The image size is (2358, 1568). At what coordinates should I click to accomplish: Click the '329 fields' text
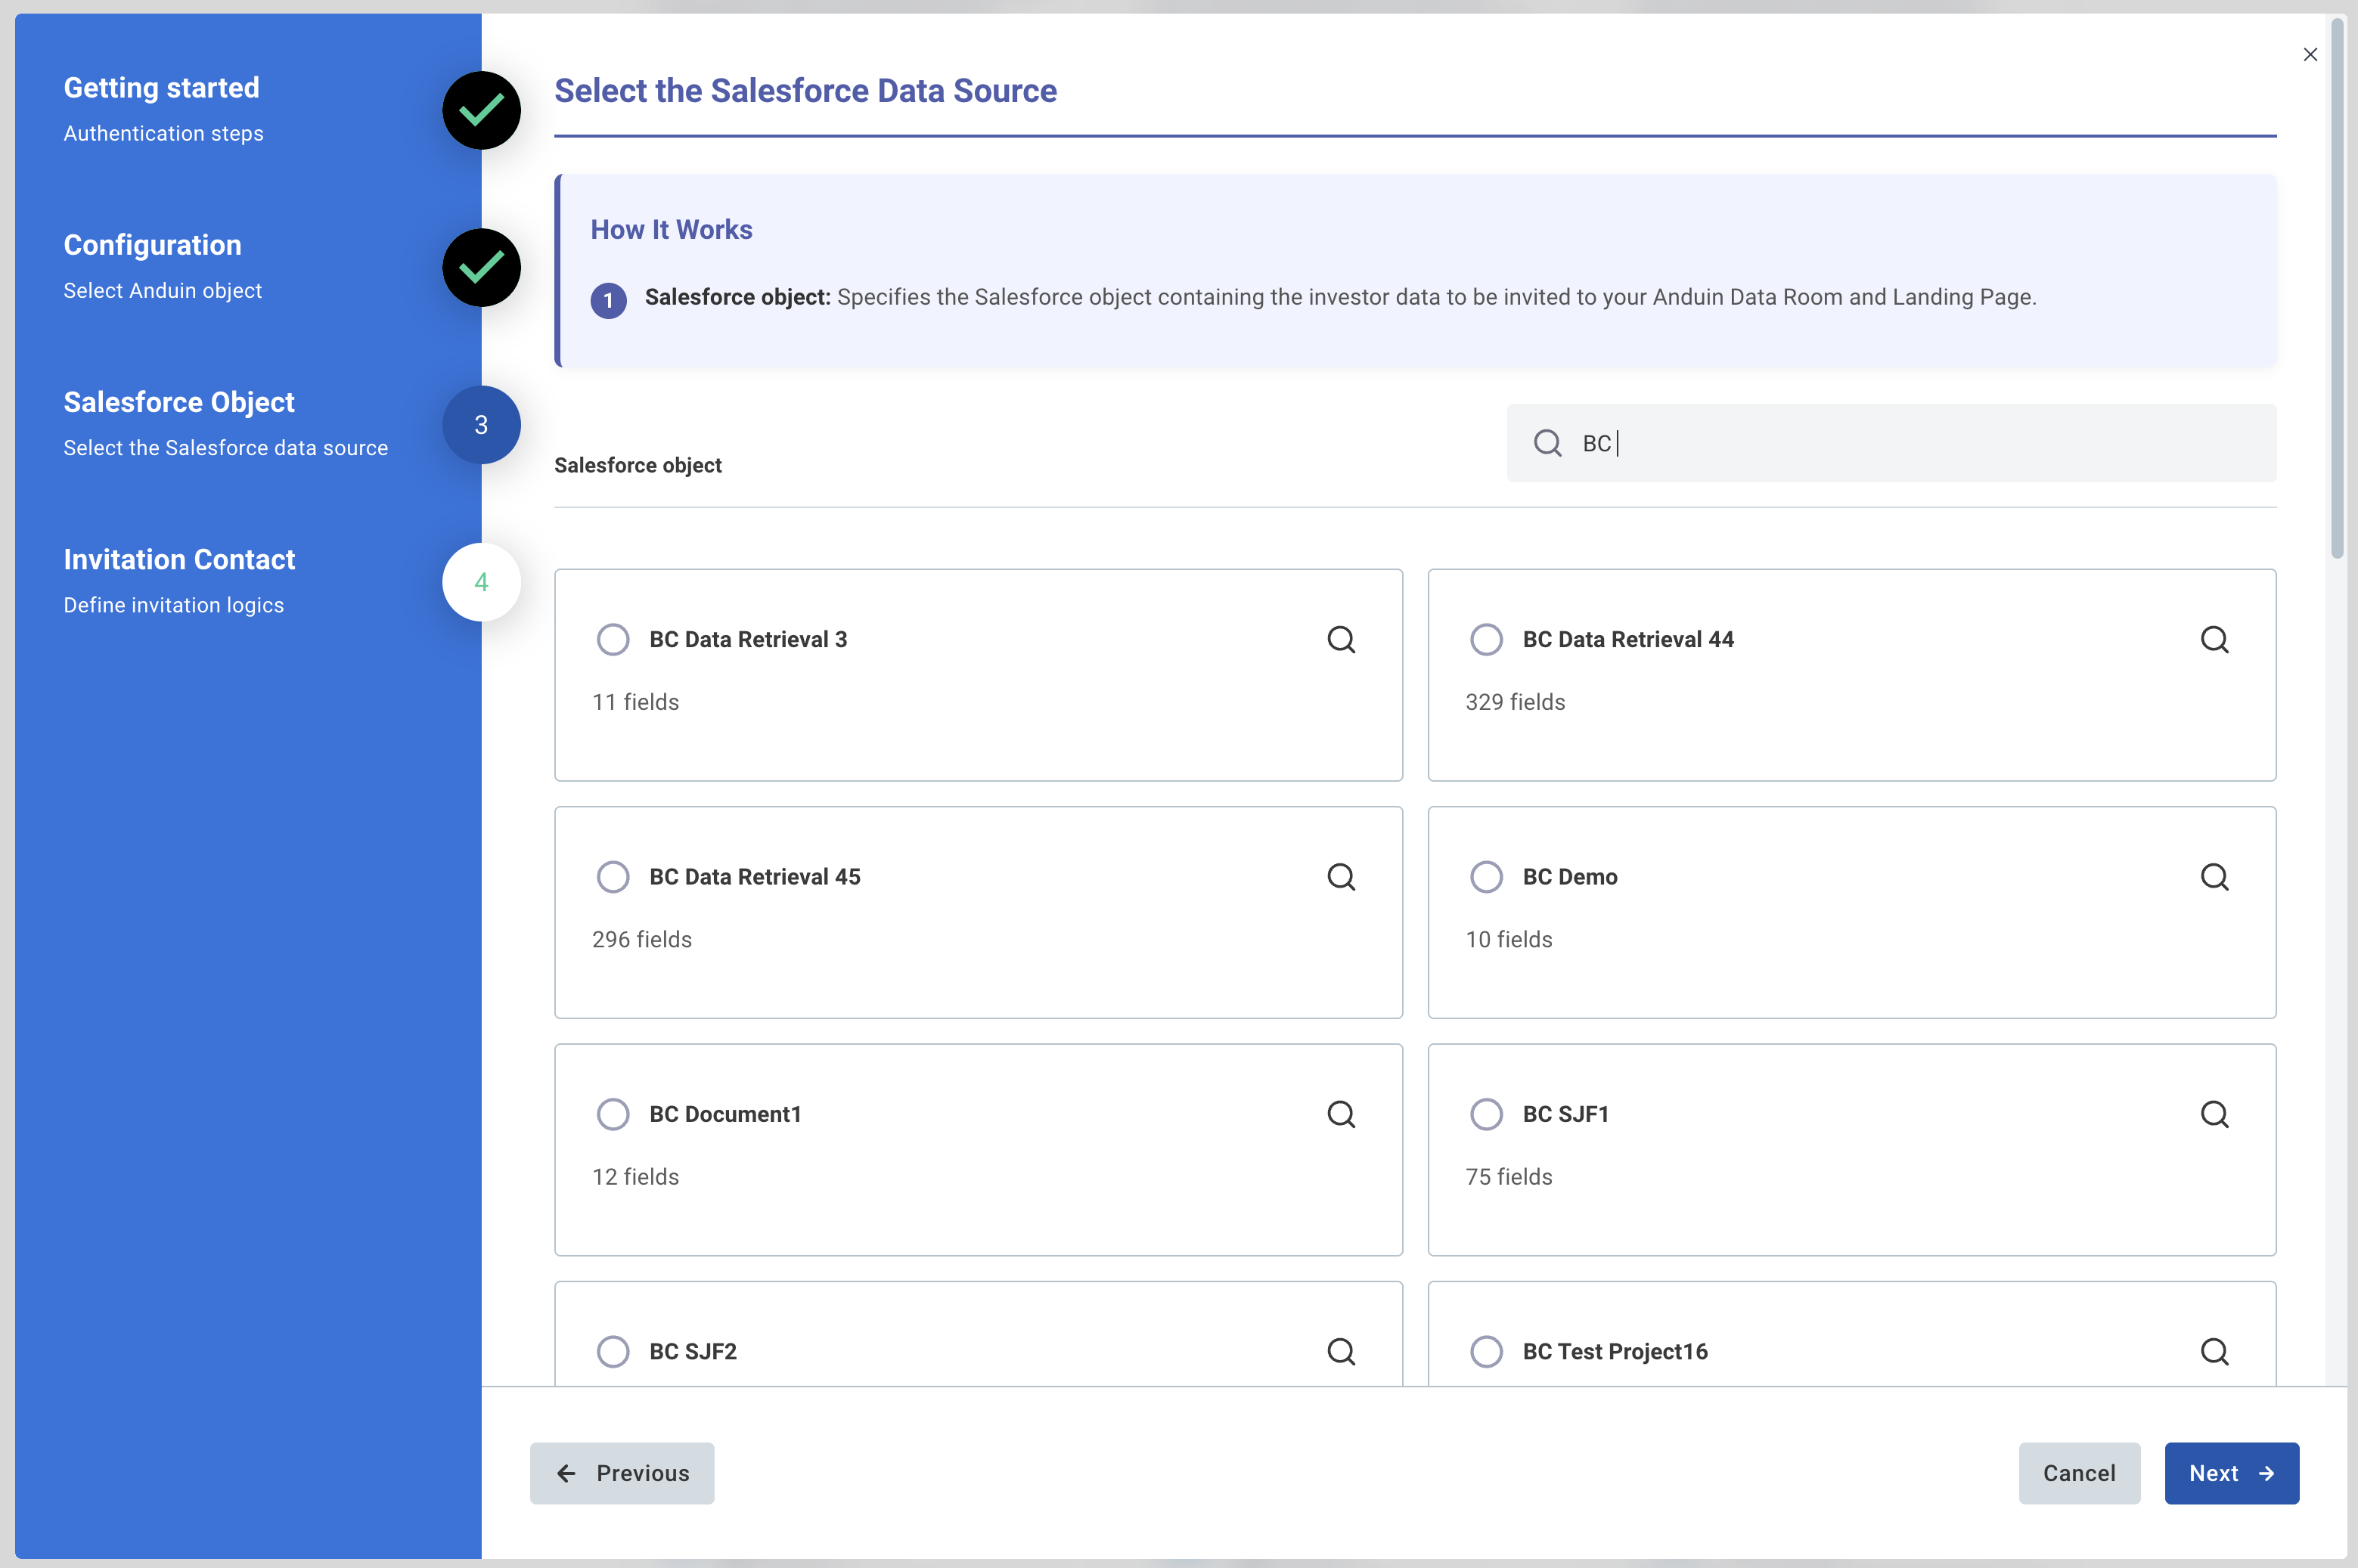tap(1515, 702)
